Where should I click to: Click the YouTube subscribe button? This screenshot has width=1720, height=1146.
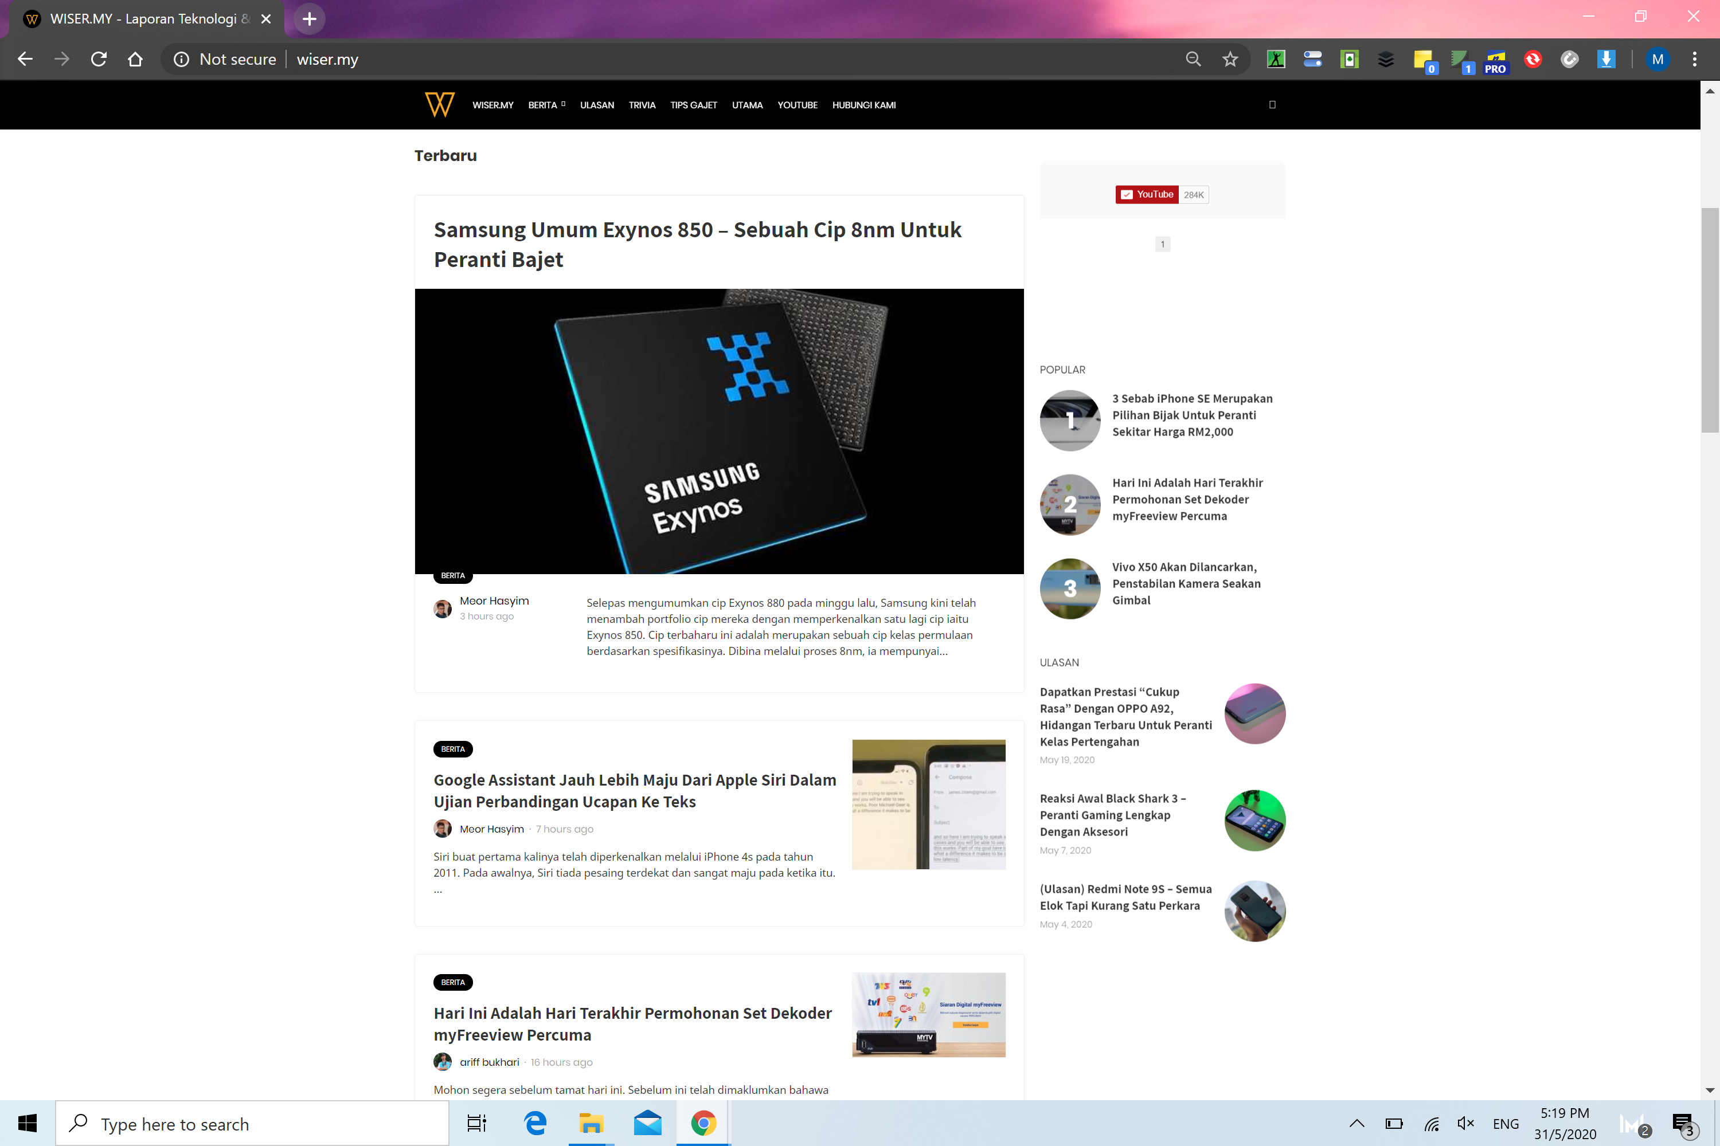coord(1147,194)
